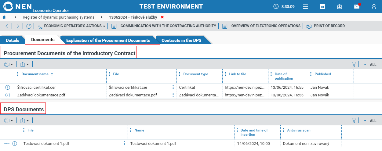Open the user profile icon
382x151 pixels.
pyautogui.click(x=374, y=6)
